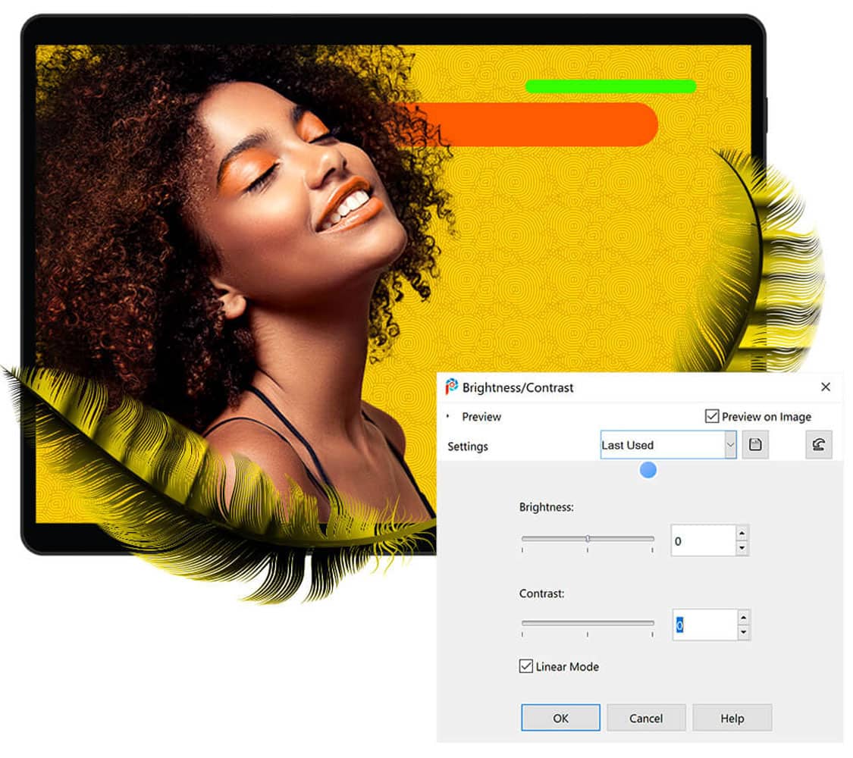
Task: Click the Brightness value input field
Action: [x=704, y=540]
